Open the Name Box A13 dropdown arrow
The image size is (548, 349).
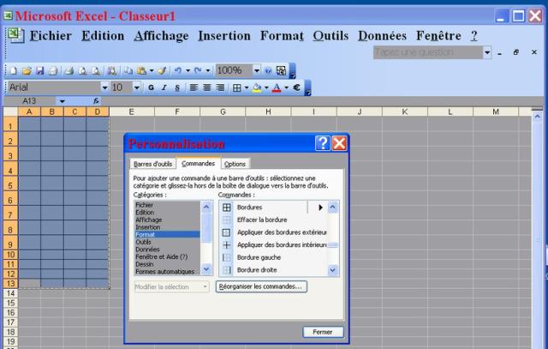pyautogui.click(x=62, y=101)
